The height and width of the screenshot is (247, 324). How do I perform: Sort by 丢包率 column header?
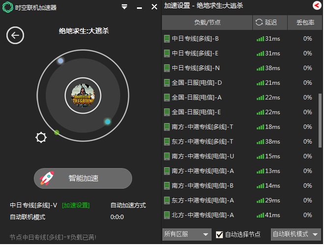click(305, 22)
